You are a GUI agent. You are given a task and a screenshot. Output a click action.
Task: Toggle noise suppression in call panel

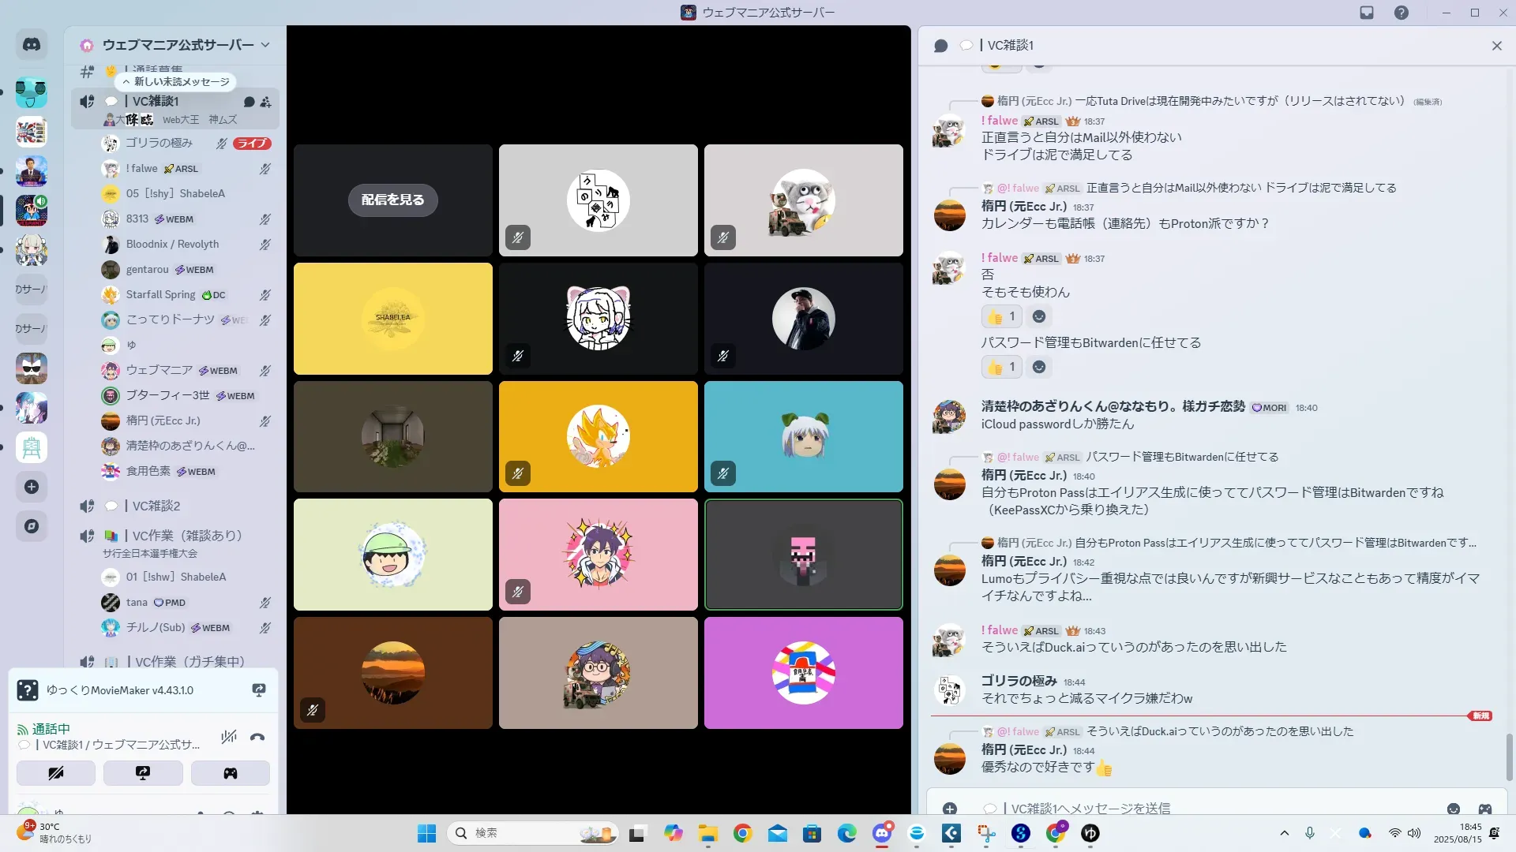[x=229, y=738]
